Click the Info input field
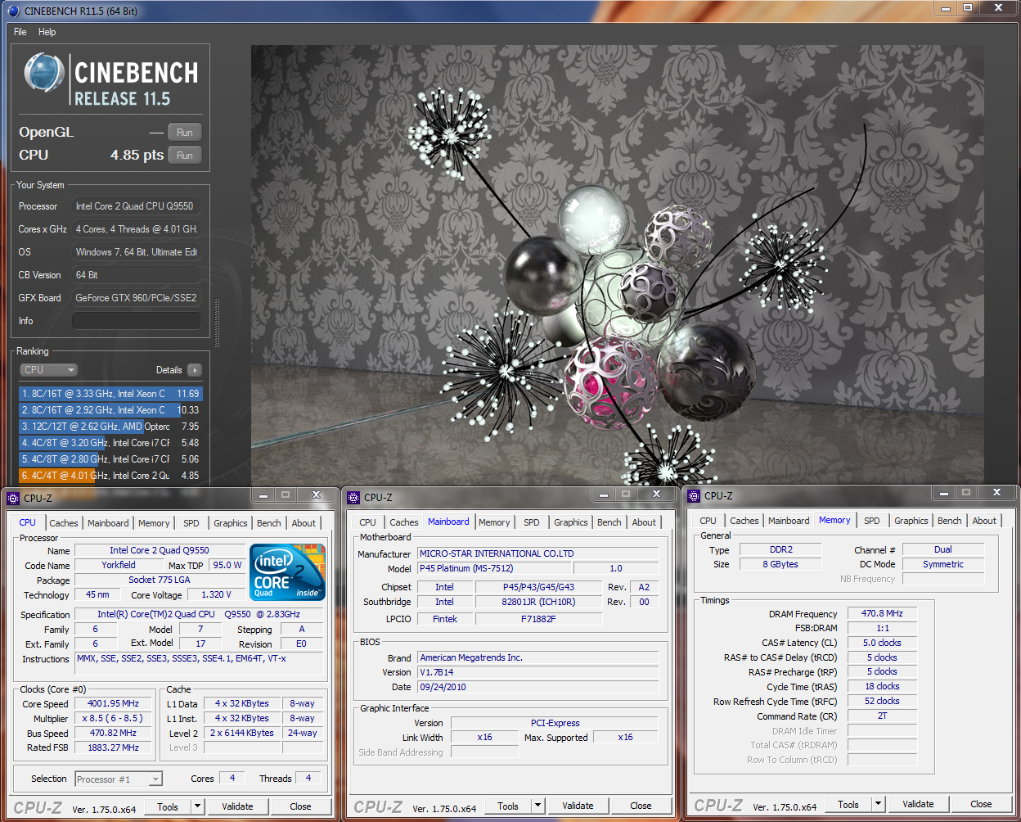 coord(137,321)
